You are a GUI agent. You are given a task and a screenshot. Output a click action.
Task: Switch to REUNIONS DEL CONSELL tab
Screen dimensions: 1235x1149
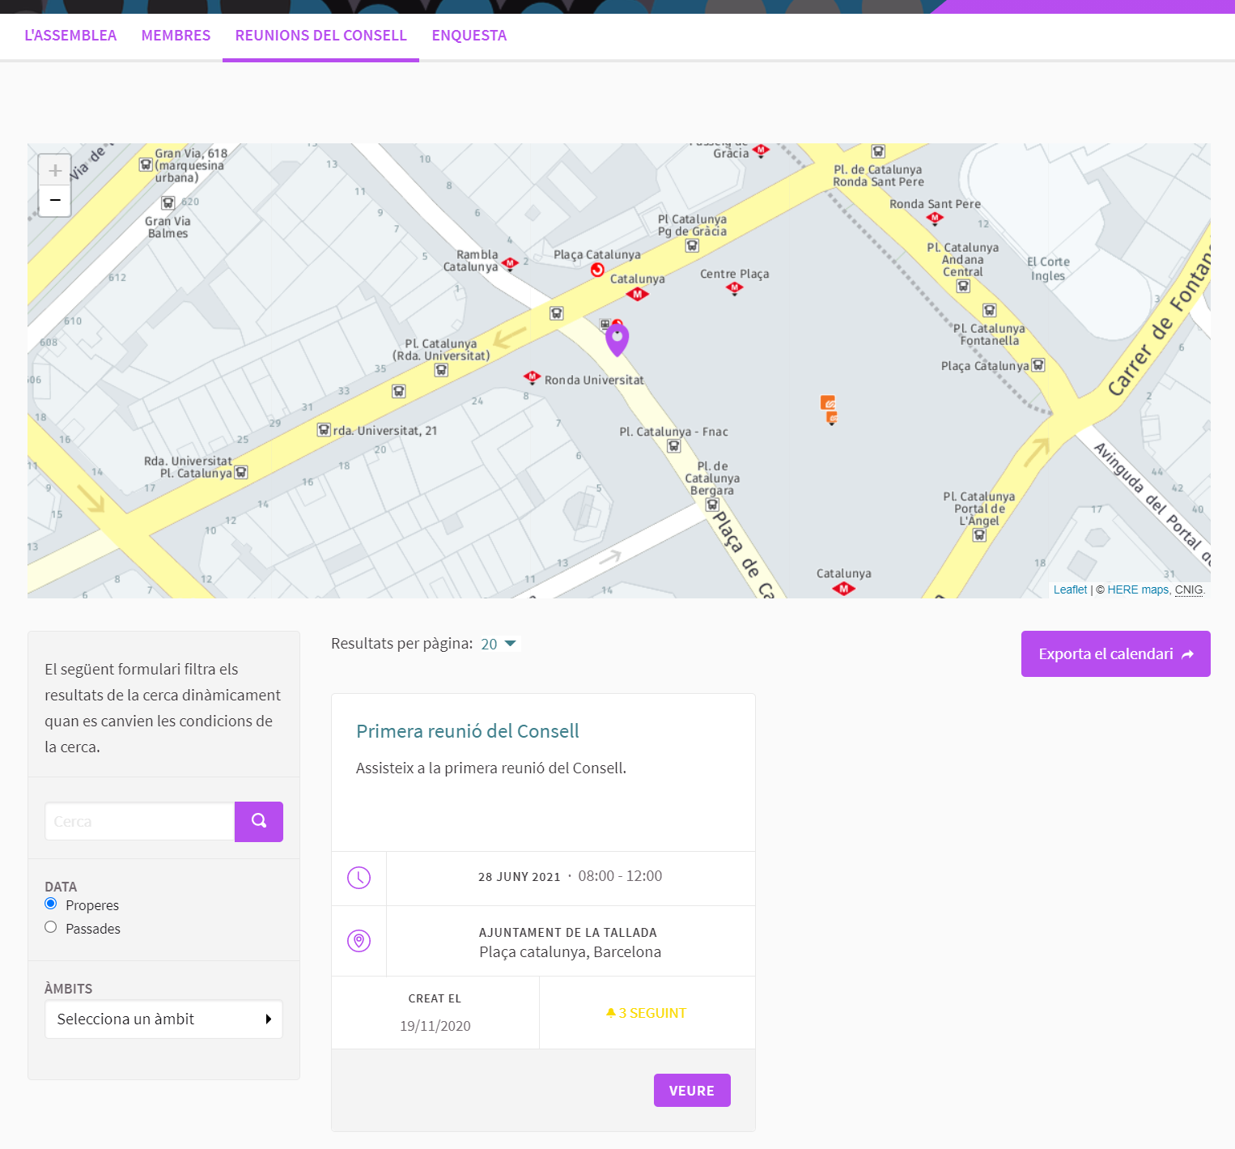point(320,36)
